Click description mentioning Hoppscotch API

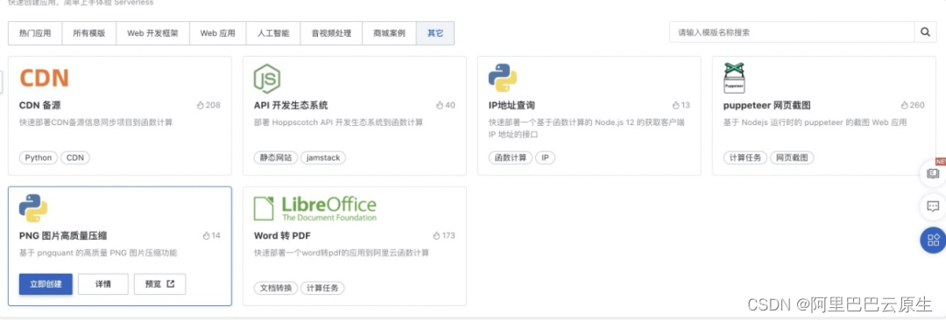[x=338, y=122]
